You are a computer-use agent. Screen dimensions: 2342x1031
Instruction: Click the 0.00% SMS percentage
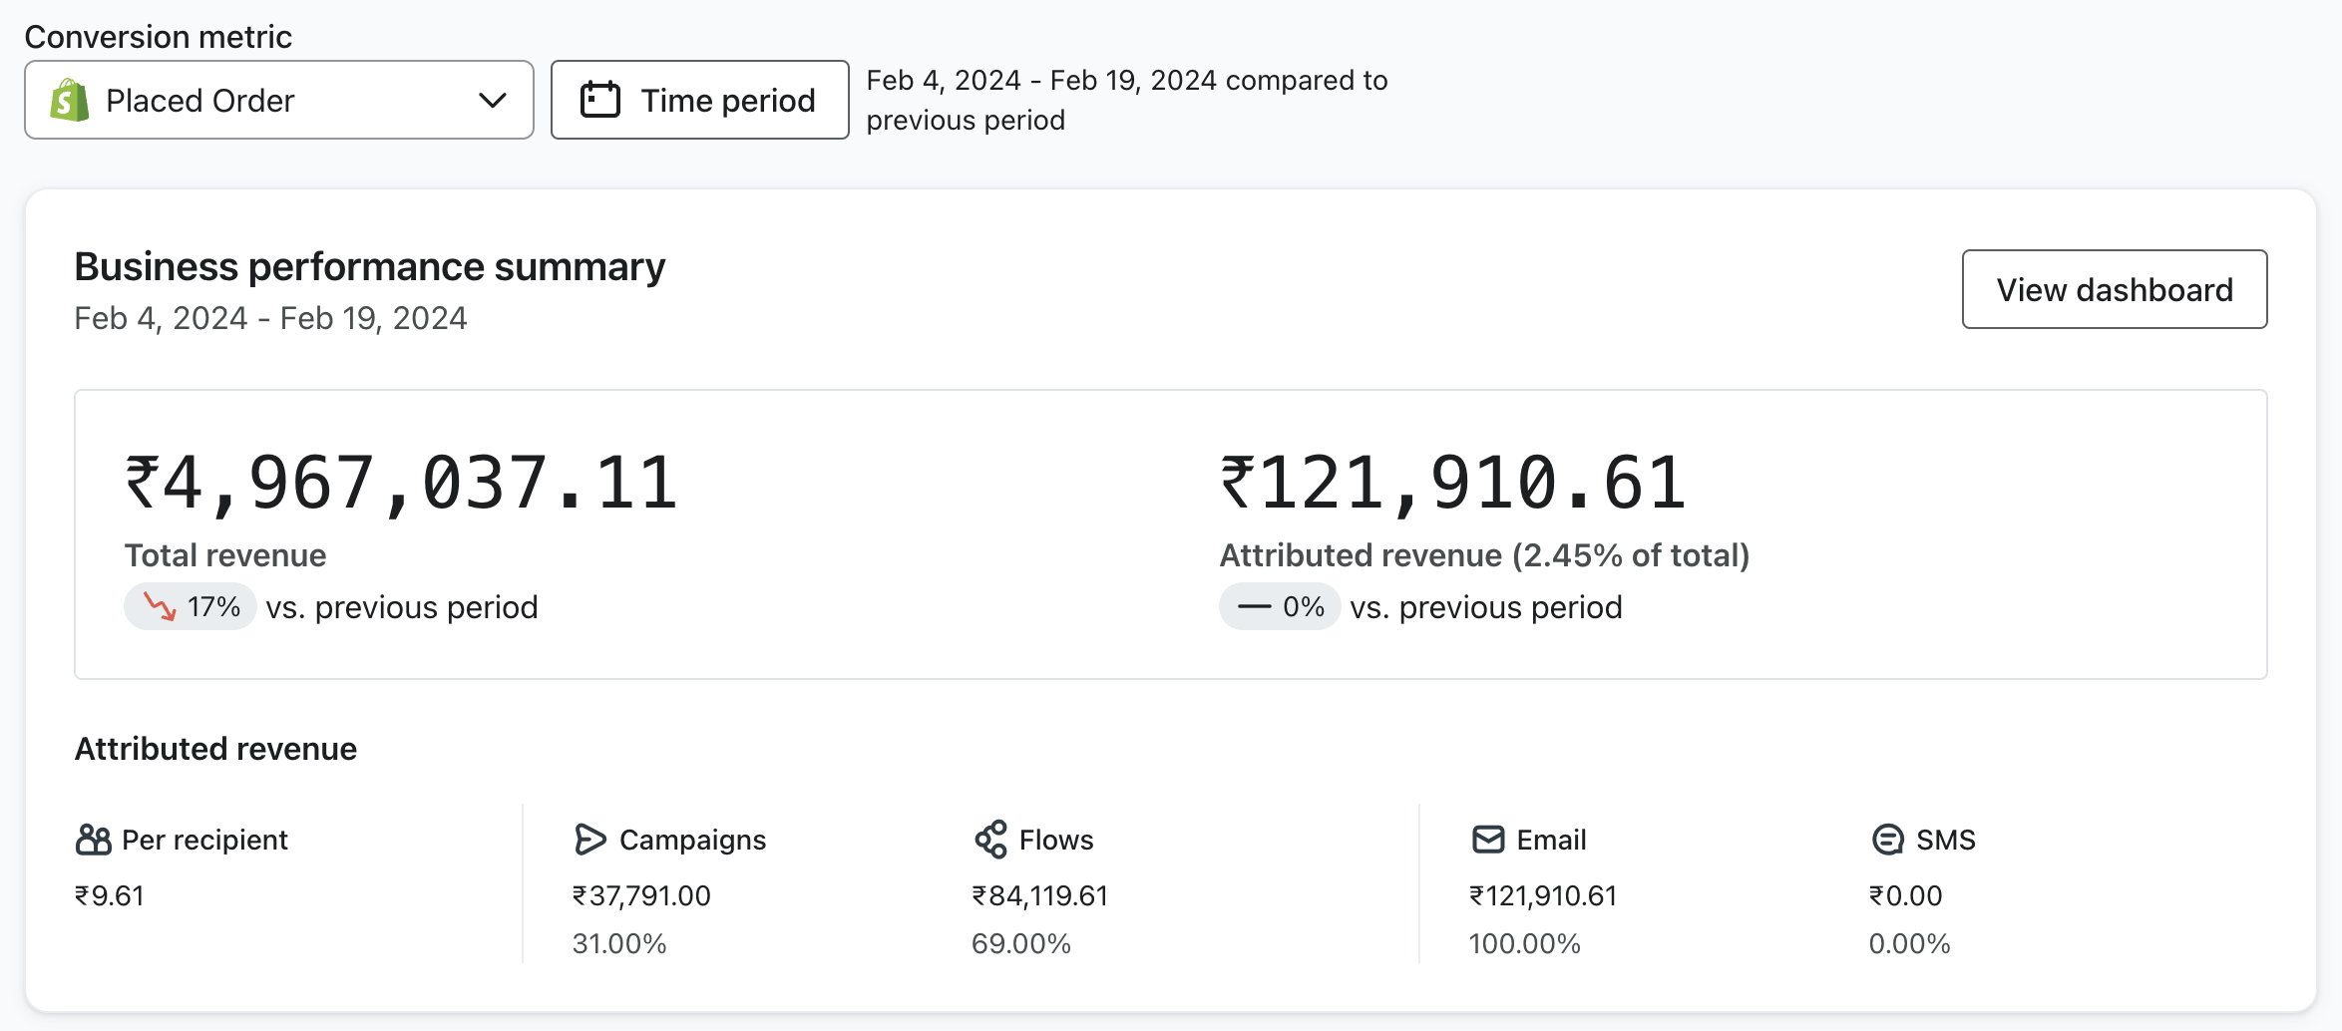click(1910, 943)
